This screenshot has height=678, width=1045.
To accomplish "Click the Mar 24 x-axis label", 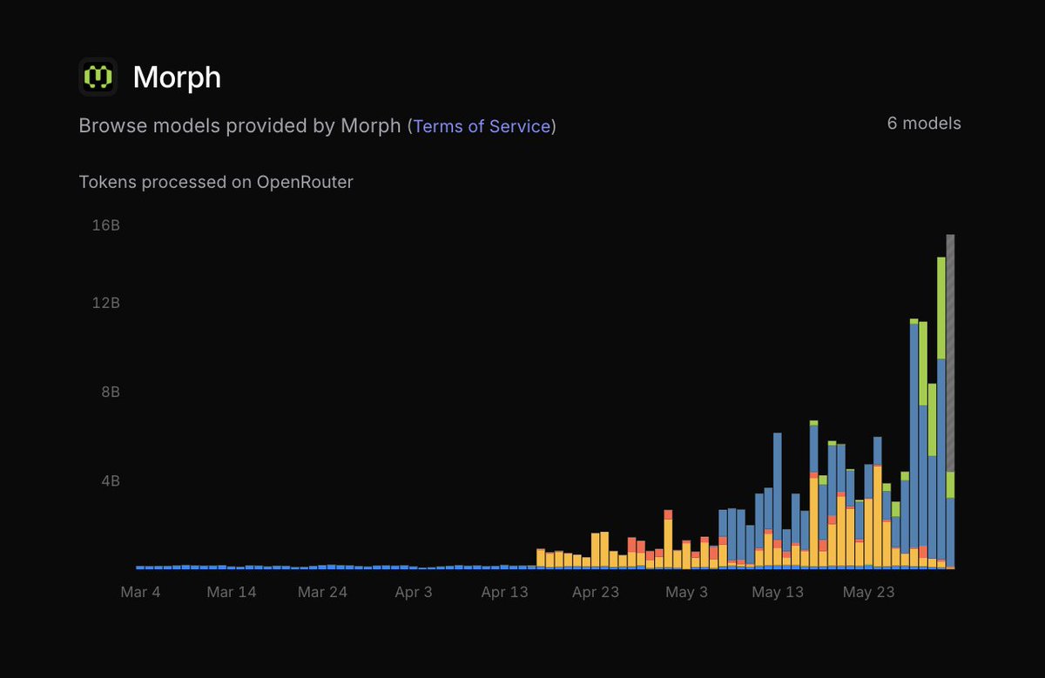I will tap(322, 592).
